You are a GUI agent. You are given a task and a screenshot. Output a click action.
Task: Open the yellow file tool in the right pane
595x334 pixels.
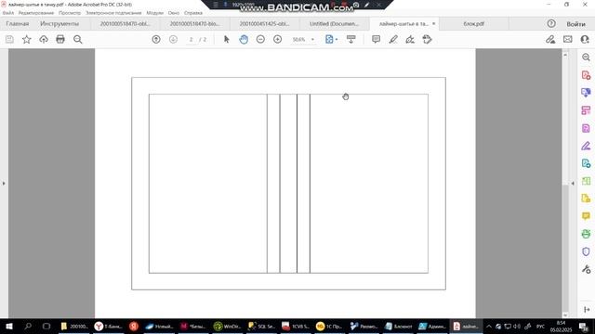coord(586,199)
